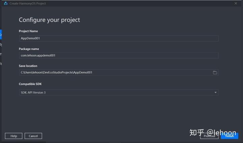Click the Package name input field
This screenshot has width=243, height=143.
point(119,55)
